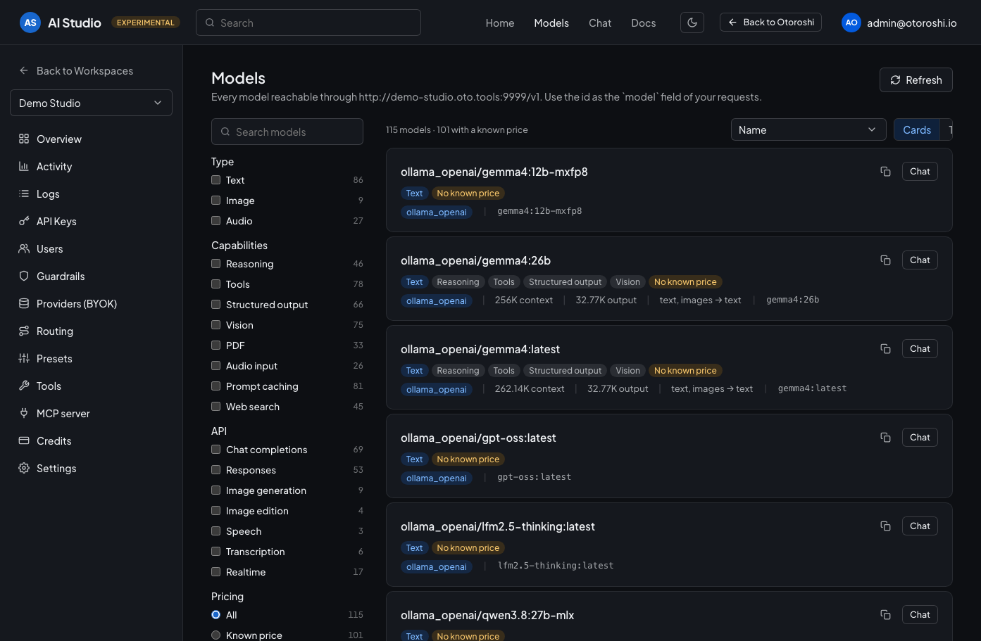Focus the top Search field
The image size is (981, 641).
[x=308, y=23]
